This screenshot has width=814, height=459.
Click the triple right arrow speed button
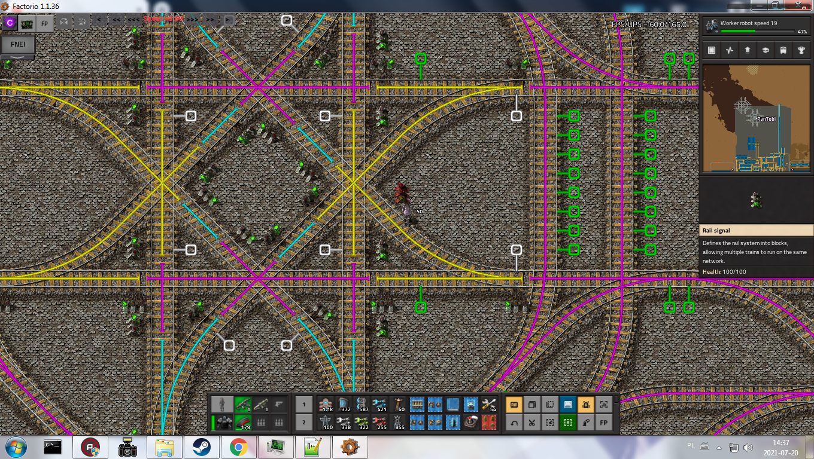pyautogui.click(x=192, y=20)
